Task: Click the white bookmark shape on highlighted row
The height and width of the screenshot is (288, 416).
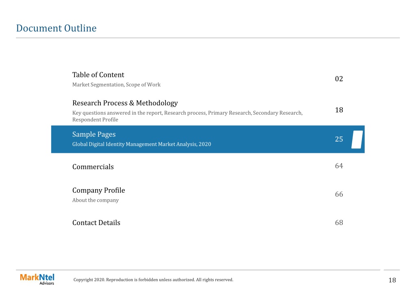Action: click(357, 140)
